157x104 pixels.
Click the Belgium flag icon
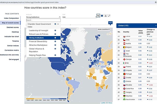point(124,47)
